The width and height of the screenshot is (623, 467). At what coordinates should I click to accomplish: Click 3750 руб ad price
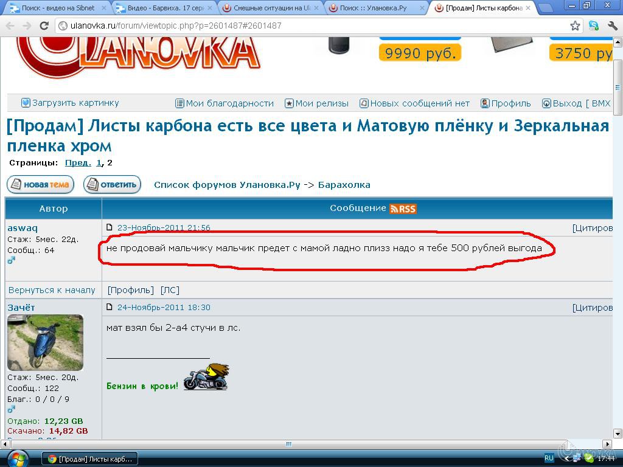581,53
